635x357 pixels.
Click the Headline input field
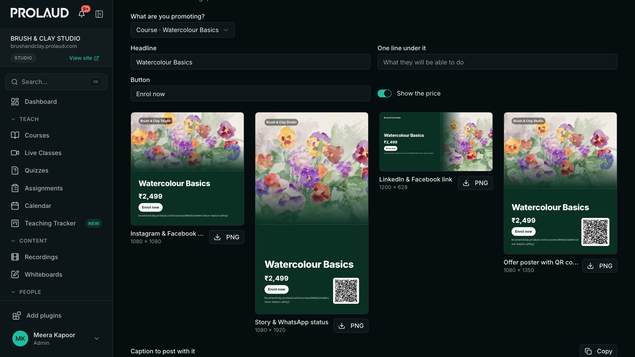(x=250, y=62)
